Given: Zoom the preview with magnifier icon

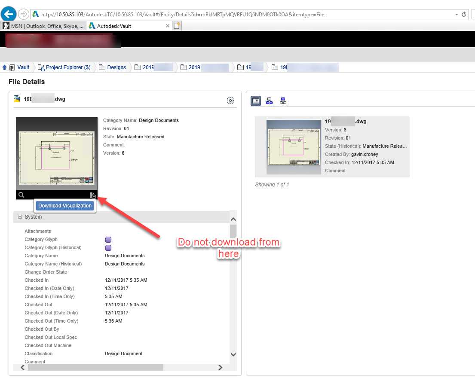Looking at the screenshot, I should coord(21,195).
